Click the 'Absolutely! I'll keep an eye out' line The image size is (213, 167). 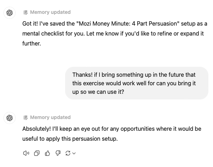coord(112,129)
